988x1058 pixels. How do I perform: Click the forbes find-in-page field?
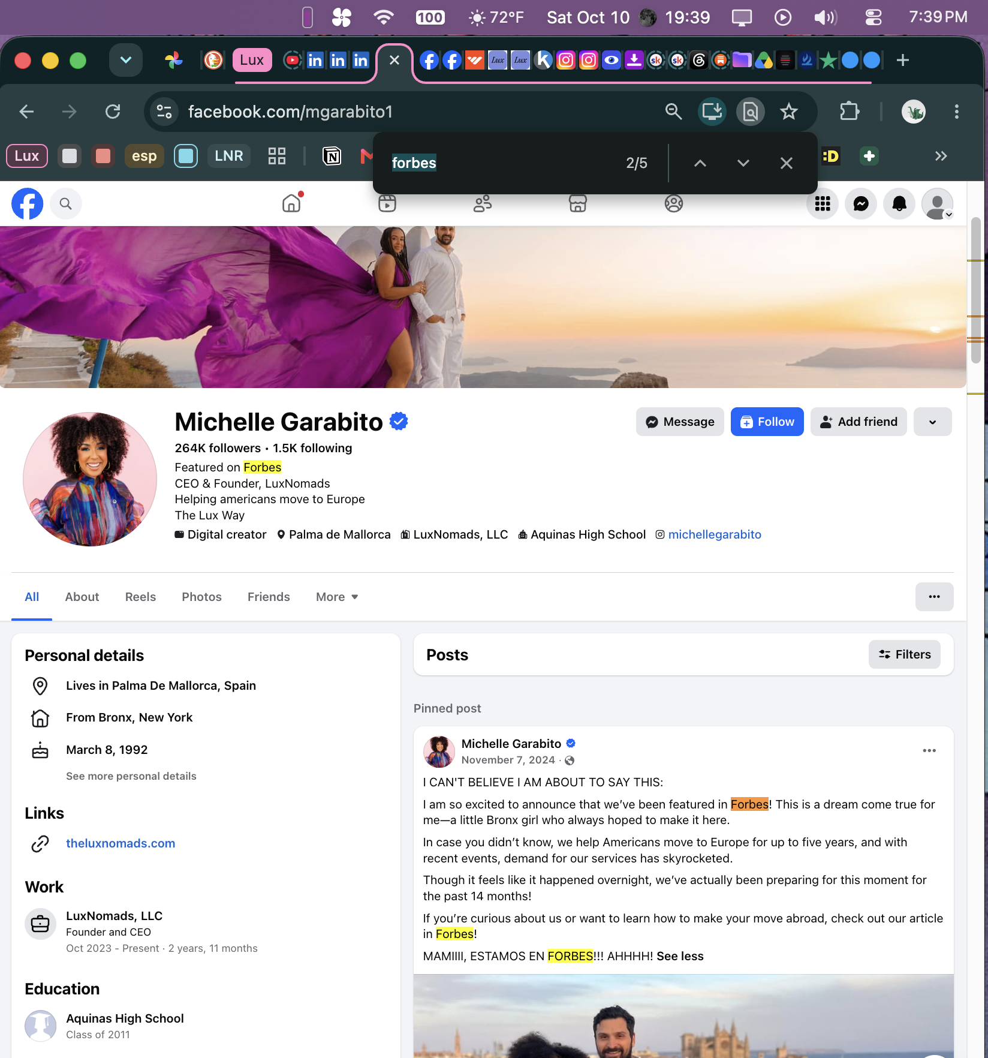(x=504, y=163)
